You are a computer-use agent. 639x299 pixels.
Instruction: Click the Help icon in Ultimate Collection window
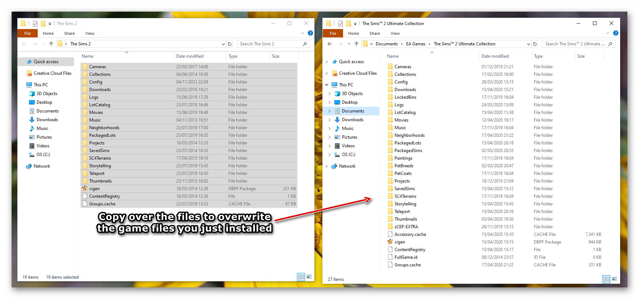[616, 33]
